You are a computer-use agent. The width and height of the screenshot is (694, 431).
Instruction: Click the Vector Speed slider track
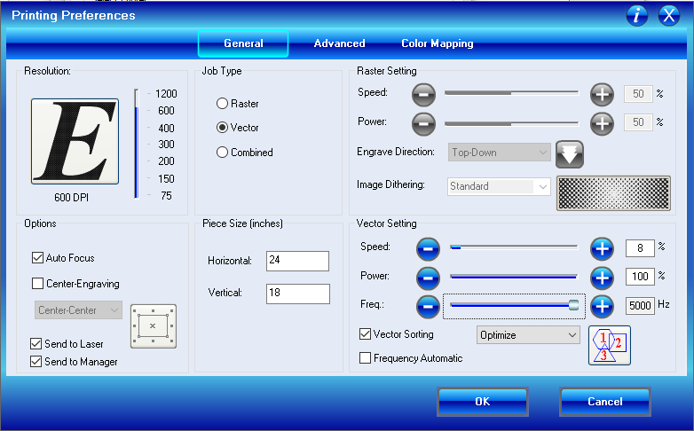pos(514,247)
